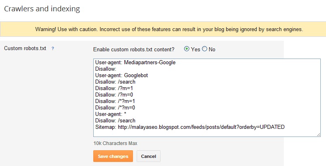Click the "Enable custom robots.txt content?" label
The height and width of the screenshot is (166, 326).
[134, 49]
